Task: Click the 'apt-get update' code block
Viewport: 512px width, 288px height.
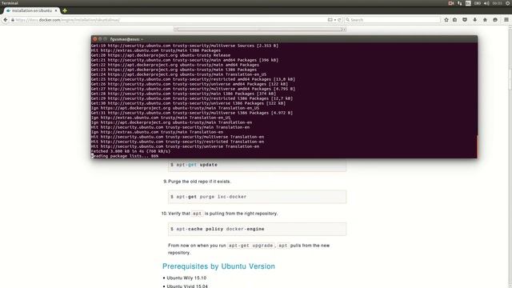Action: tap(257, 165)
